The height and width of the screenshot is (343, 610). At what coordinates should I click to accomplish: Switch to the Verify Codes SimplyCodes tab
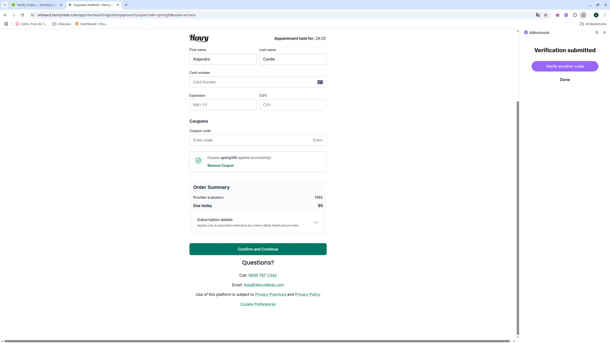point(37,5)
